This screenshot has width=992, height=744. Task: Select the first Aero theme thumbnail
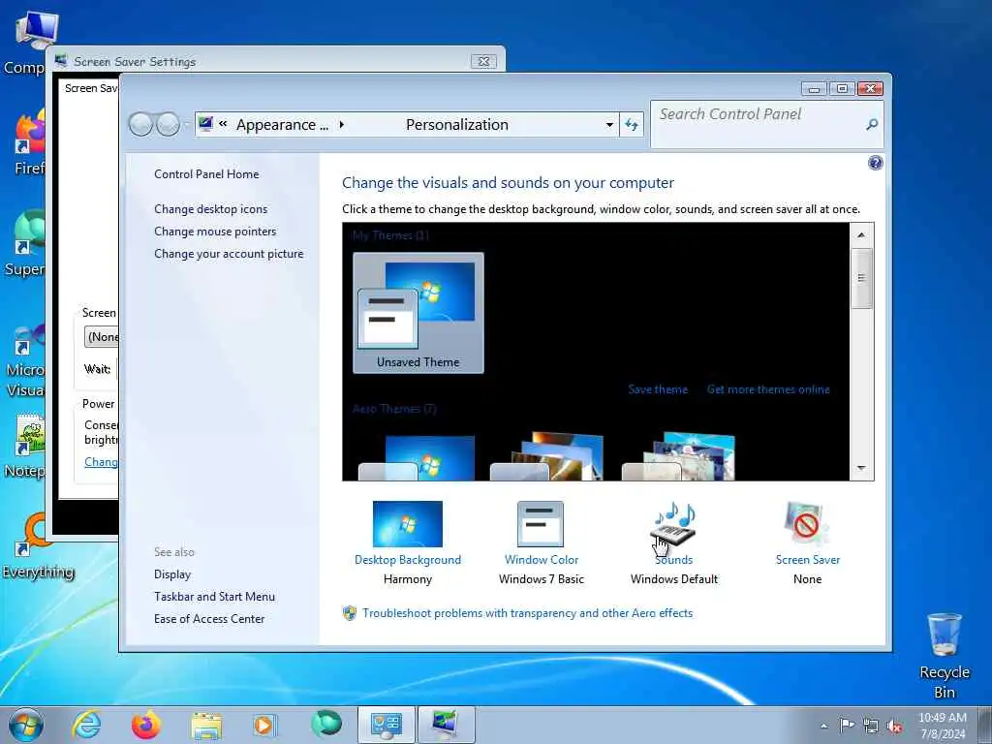pos(418,457)
